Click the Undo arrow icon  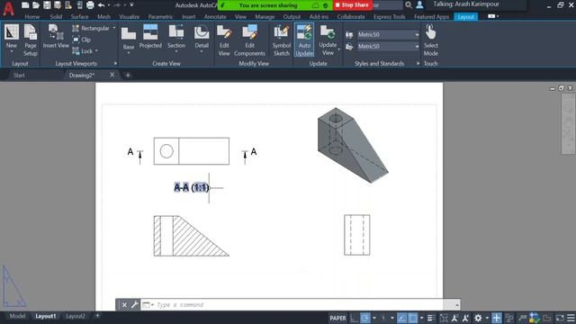tap(101, 5)
